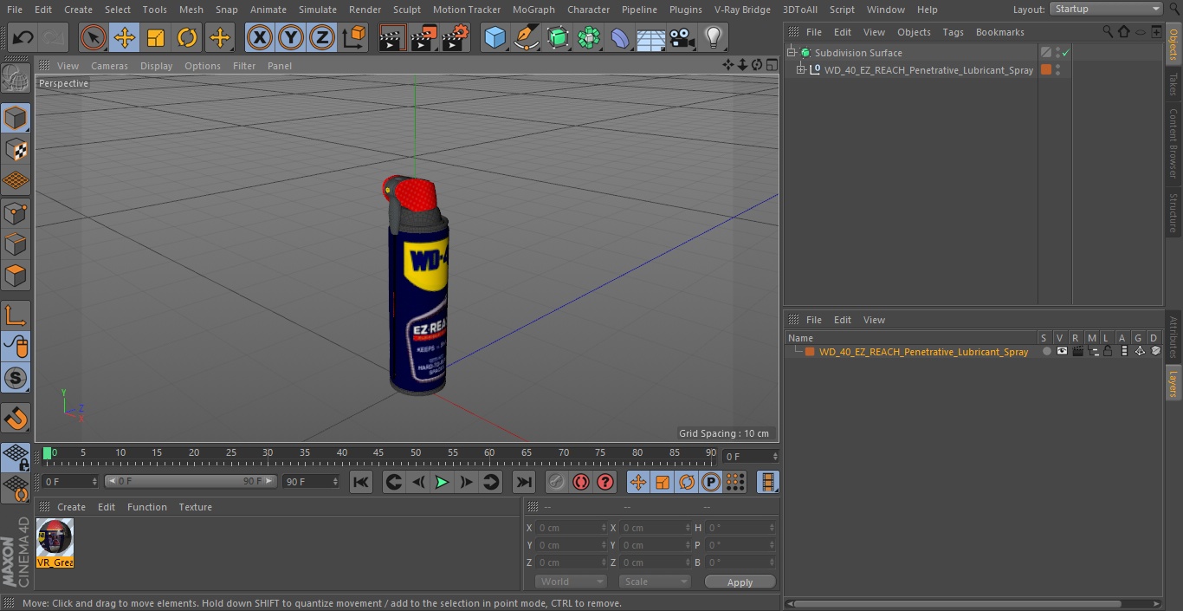Activate the Move tool
The width and height of the screenshot is (1183, 611).
[125, 38]
